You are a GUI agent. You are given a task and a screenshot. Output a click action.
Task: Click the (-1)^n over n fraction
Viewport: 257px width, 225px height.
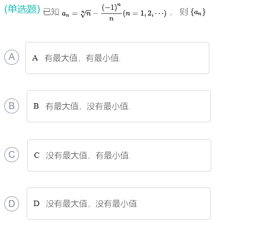111,13
